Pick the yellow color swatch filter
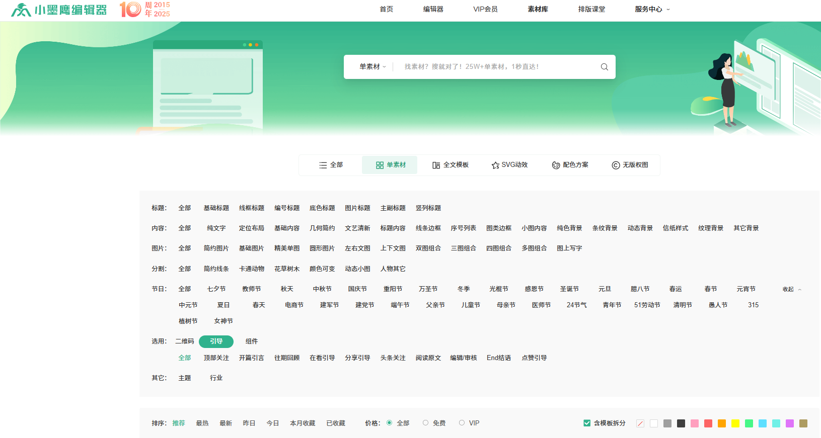 [735, 423]
